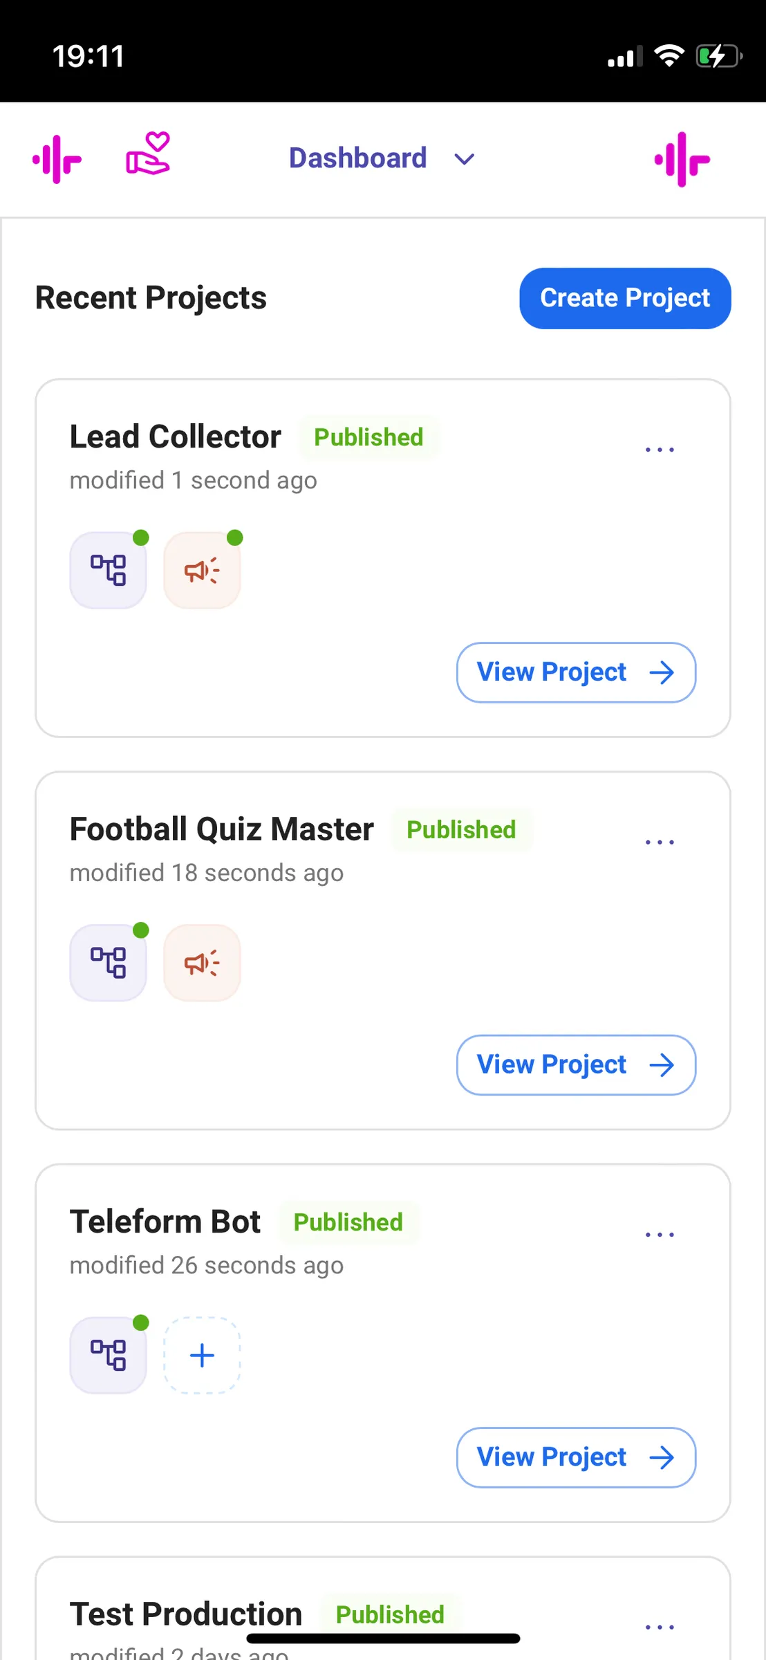Expand the Dashboard dropdown chevron
This screenshot has height=1660, width=766.
[x=465, y=160]
